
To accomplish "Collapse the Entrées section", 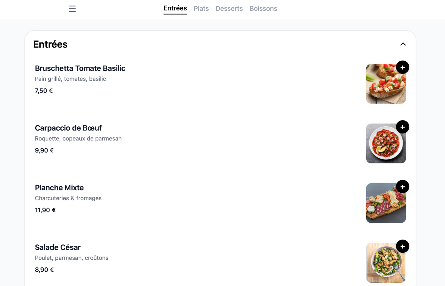I will point(403,44).
